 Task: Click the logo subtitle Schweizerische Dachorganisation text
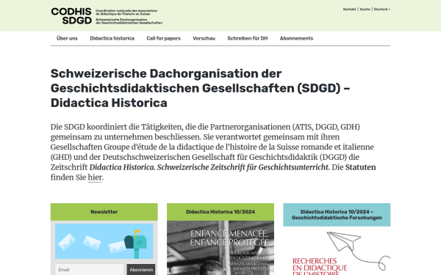(x=129, y=21)
